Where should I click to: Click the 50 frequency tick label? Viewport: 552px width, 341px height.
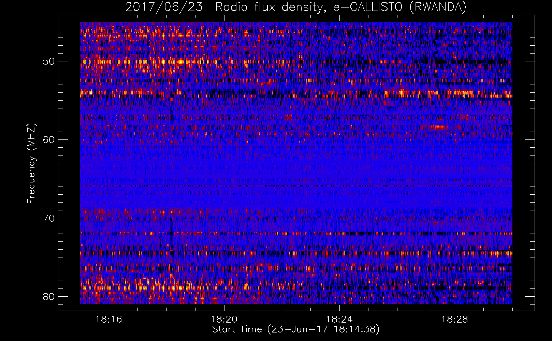[49, 61]
